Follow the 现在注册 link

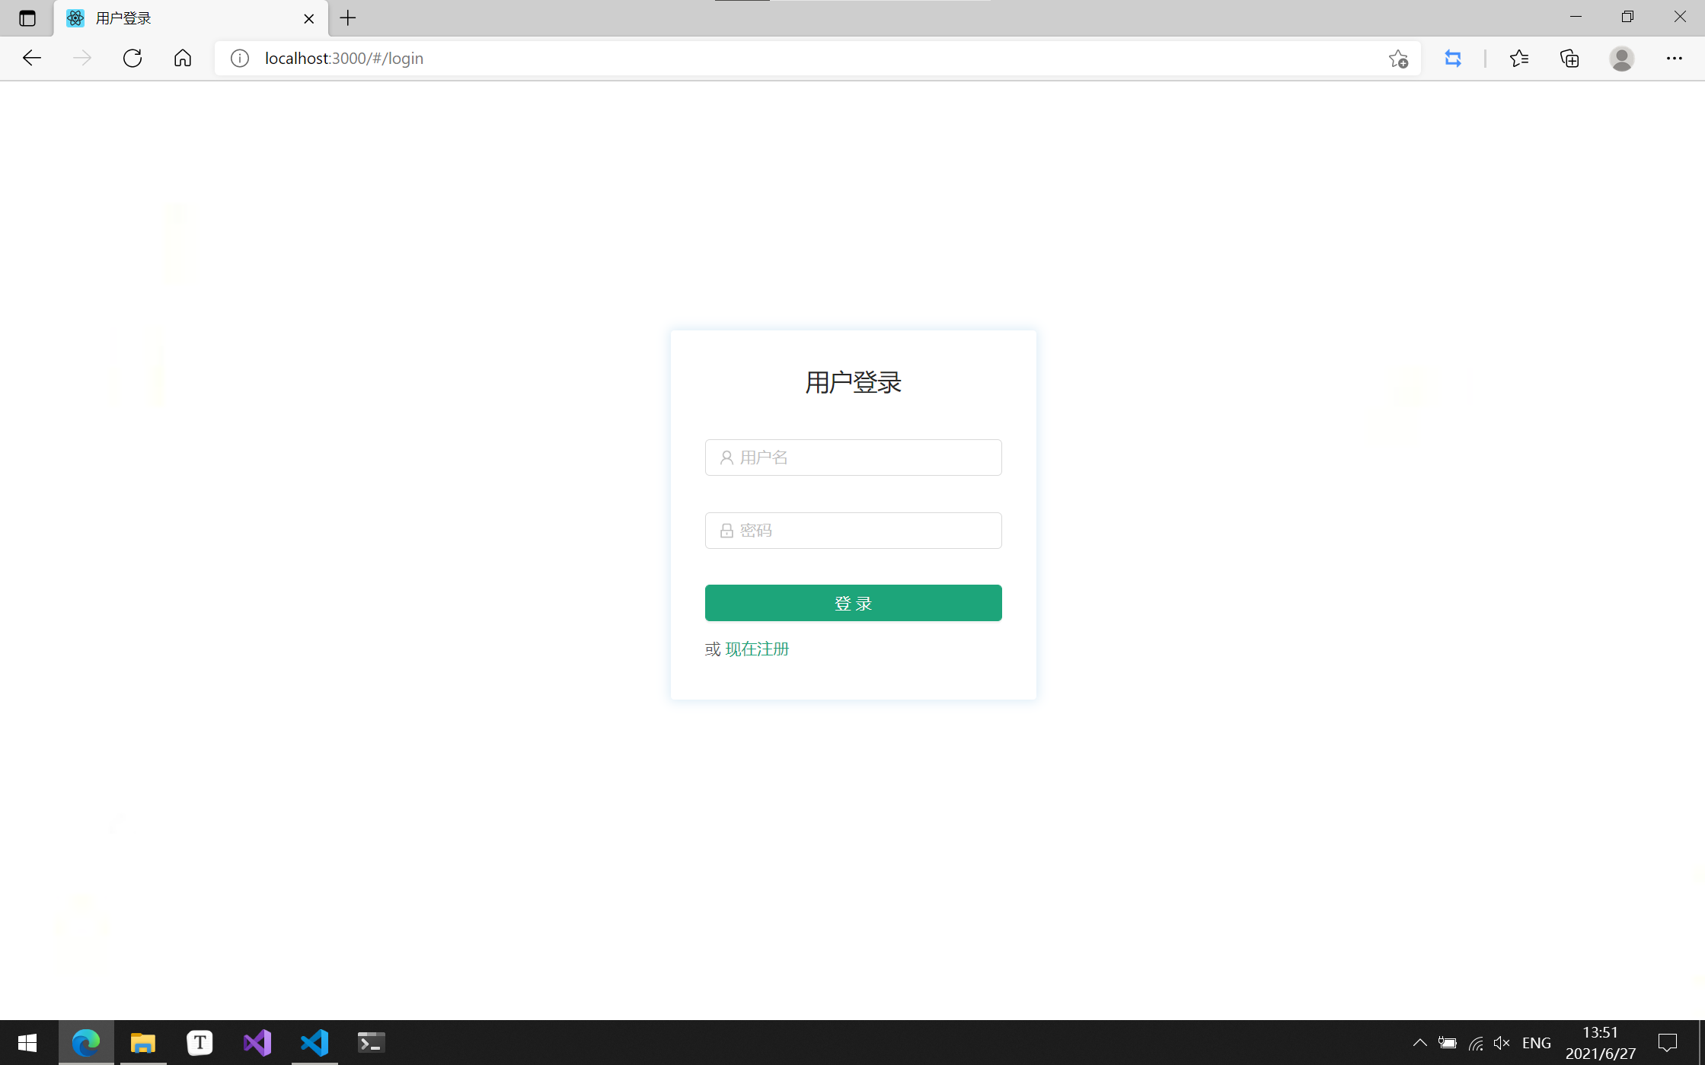(757, 649)
